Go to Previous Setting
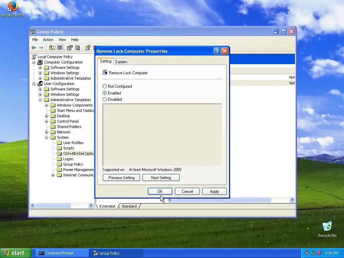The height and width of the screenshot is (258, 344). point(121,177)
